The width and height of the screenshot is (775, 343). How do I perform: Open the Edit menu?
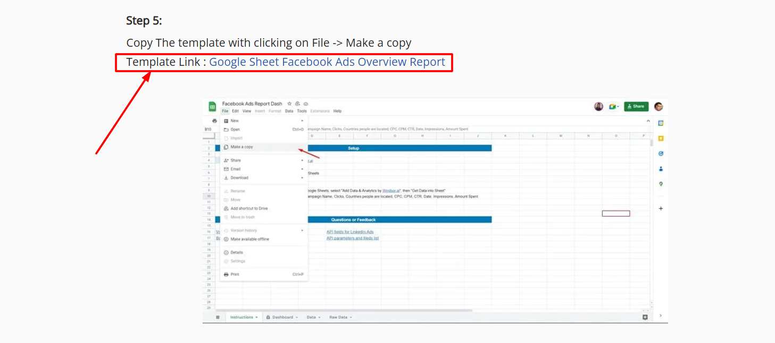235,111
